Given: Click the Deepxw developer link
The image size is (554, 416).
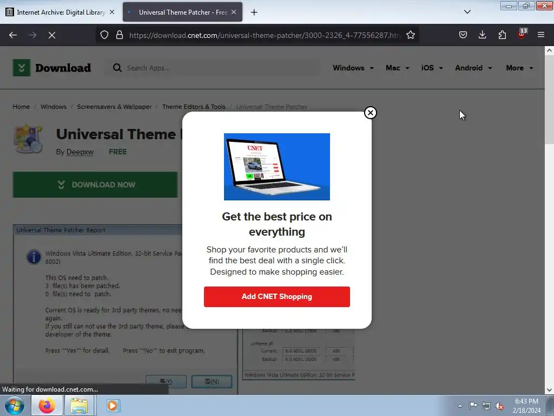Looking at the screenshot, I should tap(80, 152).
